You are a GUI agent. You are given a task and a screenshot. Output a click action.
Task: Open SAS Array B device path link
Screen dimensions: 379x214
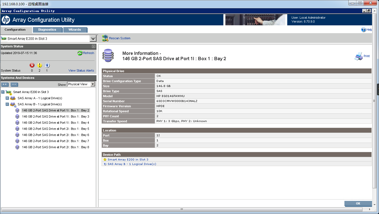(132, 164)
